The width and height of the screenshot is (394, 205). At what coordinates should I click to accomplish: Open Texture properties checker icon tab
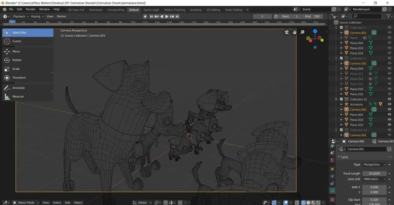(x=332, y=199)
